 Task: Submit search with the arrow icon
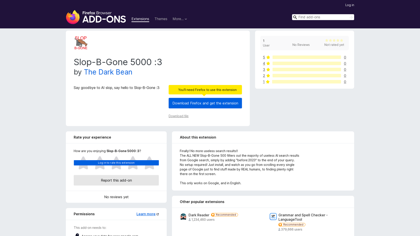point(351,17)
